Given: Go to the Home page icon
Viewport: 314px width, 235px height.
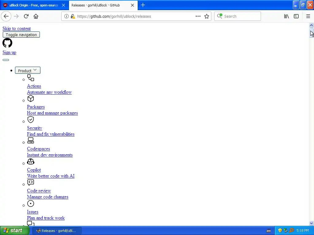Looking at the screenshot, I should pyautogui.click(x=36, y=17).
